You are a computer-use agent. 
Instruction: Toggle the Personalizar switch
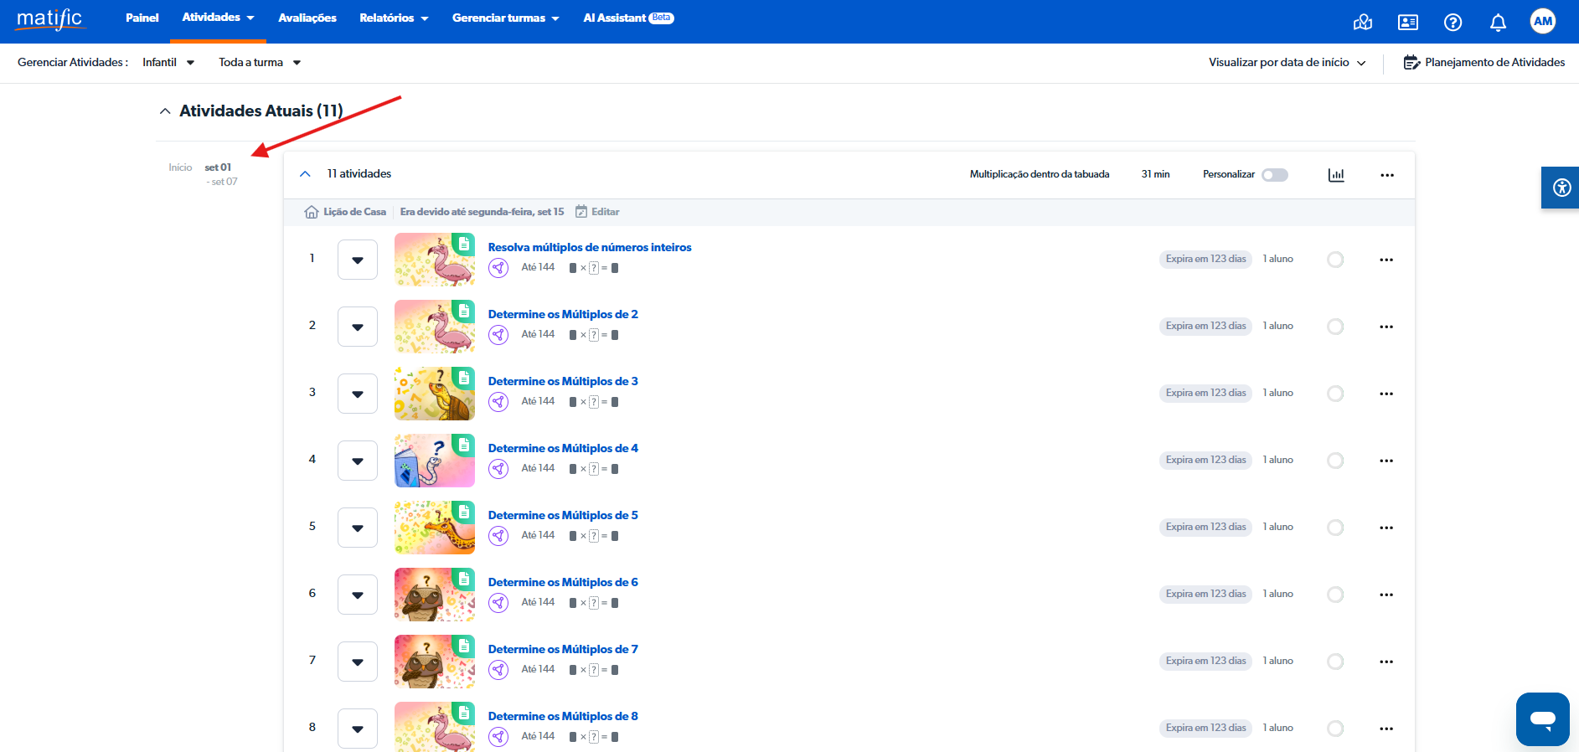[x=1274, y=175]
